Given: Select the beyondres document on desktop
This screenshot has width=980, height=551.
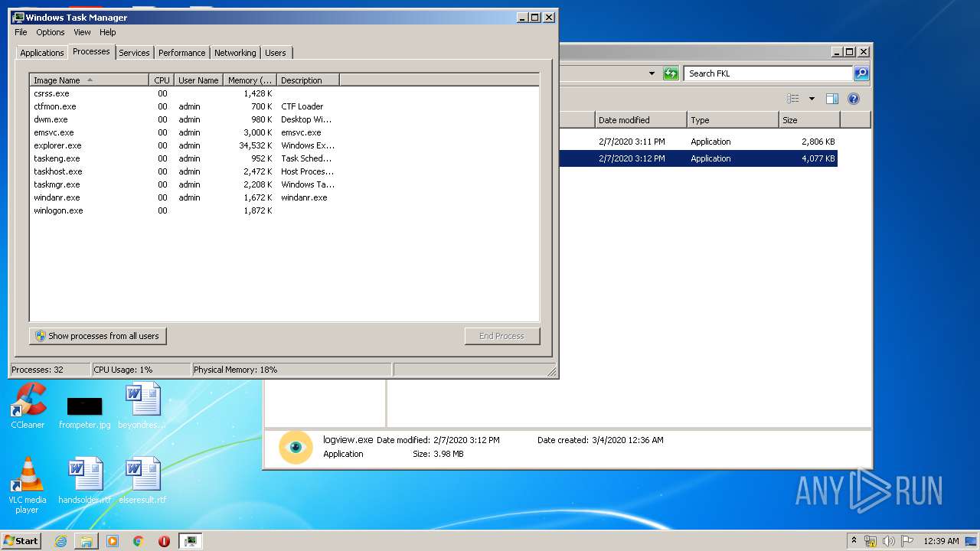Looking at the screenshot, I should (142, 406).
